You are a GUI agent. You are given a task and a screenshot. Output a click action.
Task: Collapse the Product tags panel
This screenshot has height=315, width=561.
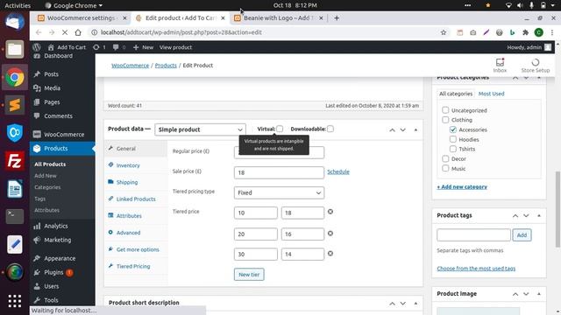point(539,215)
